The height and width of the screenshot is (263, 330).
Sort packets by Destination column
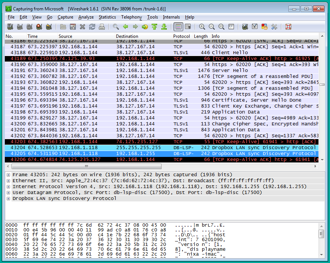point(143,36)
